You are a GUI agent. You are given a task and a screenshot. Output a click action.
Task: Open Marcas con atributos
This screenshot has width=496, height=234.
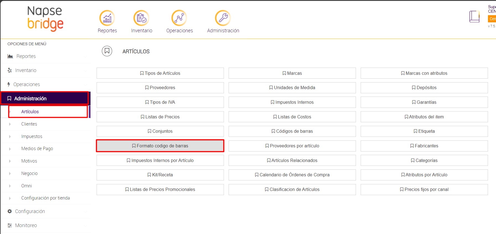point(424,73)
